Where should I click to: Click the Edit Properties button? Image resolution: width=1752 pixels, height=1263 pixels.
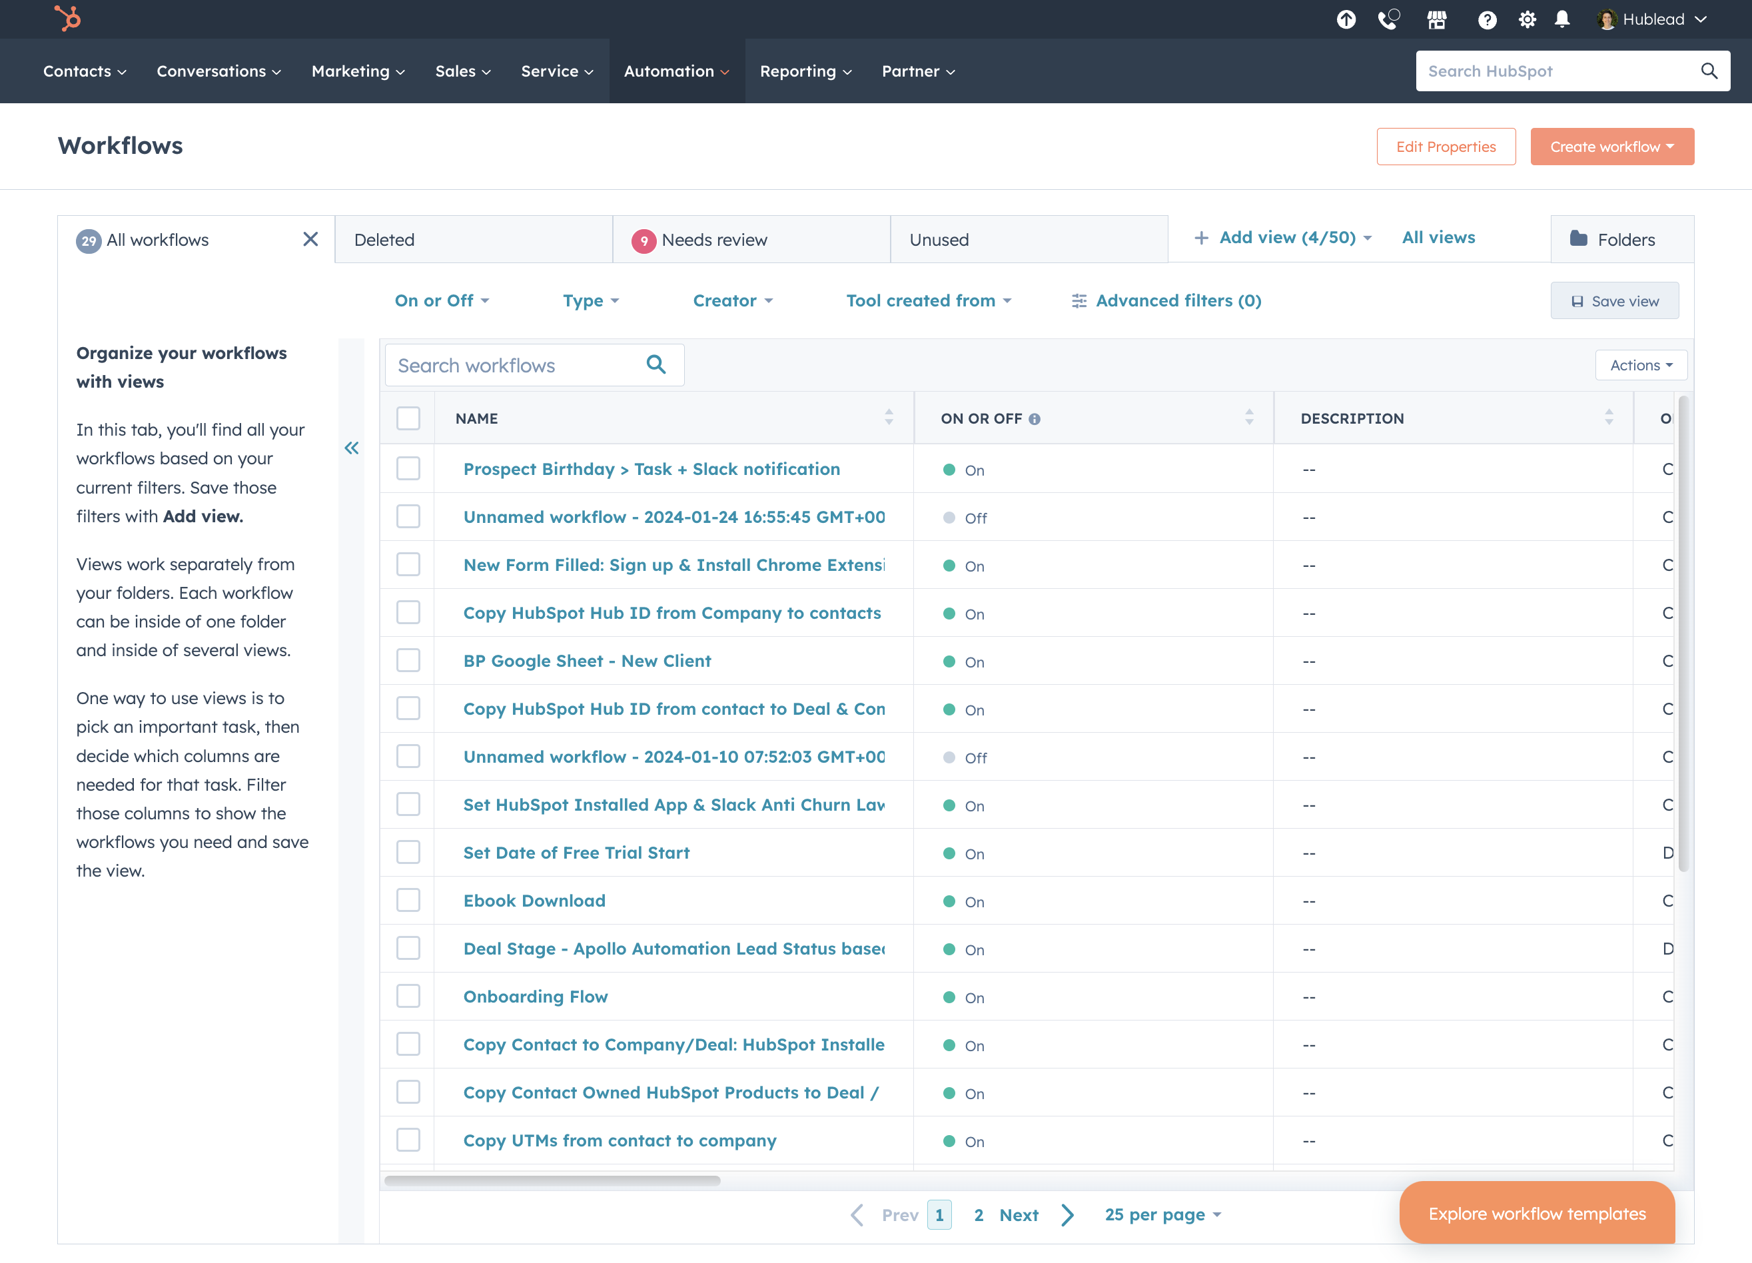tap(1446, 147)
